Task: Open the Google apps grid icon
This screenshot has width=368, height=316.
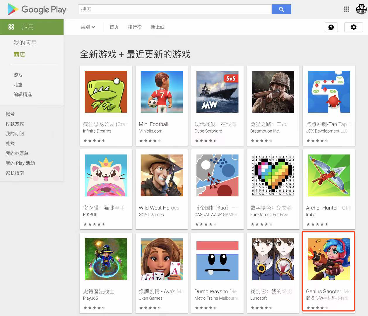Action: click(347, 9)
